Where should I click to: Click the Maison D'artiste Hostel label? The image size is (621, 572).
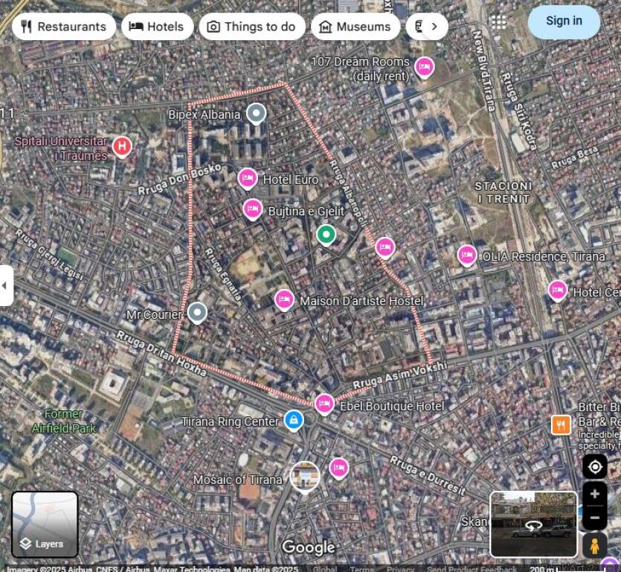tap(361, 301)
